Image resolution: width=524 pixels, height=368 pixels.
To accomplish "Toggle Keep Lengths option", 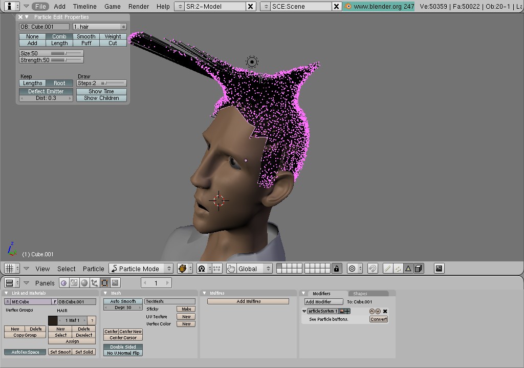I will pos(32,83).
